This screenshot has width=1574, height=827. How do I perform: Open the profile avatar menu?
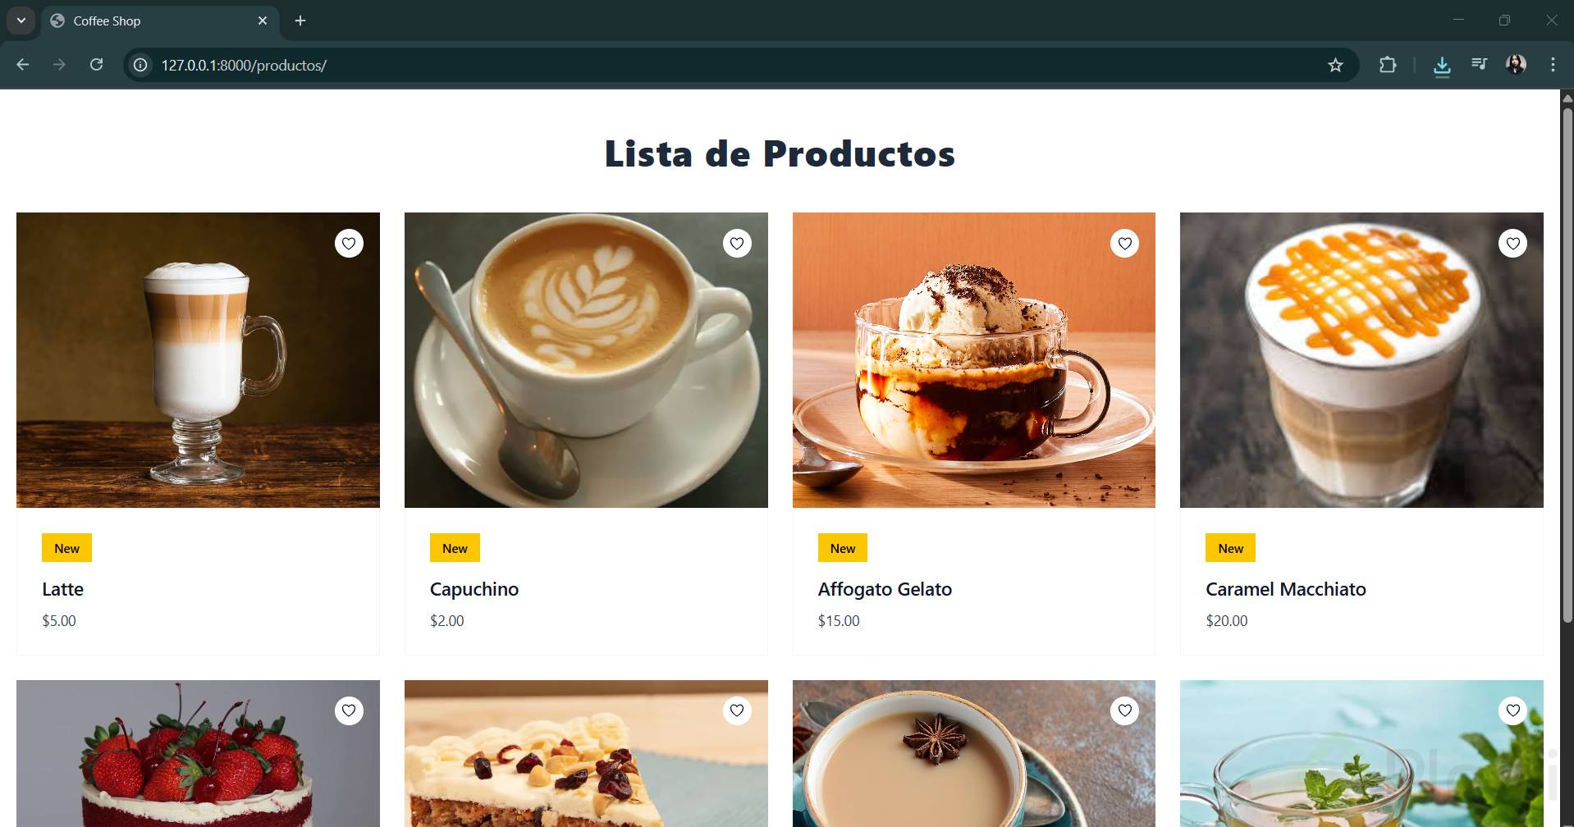click(1516, 64)
